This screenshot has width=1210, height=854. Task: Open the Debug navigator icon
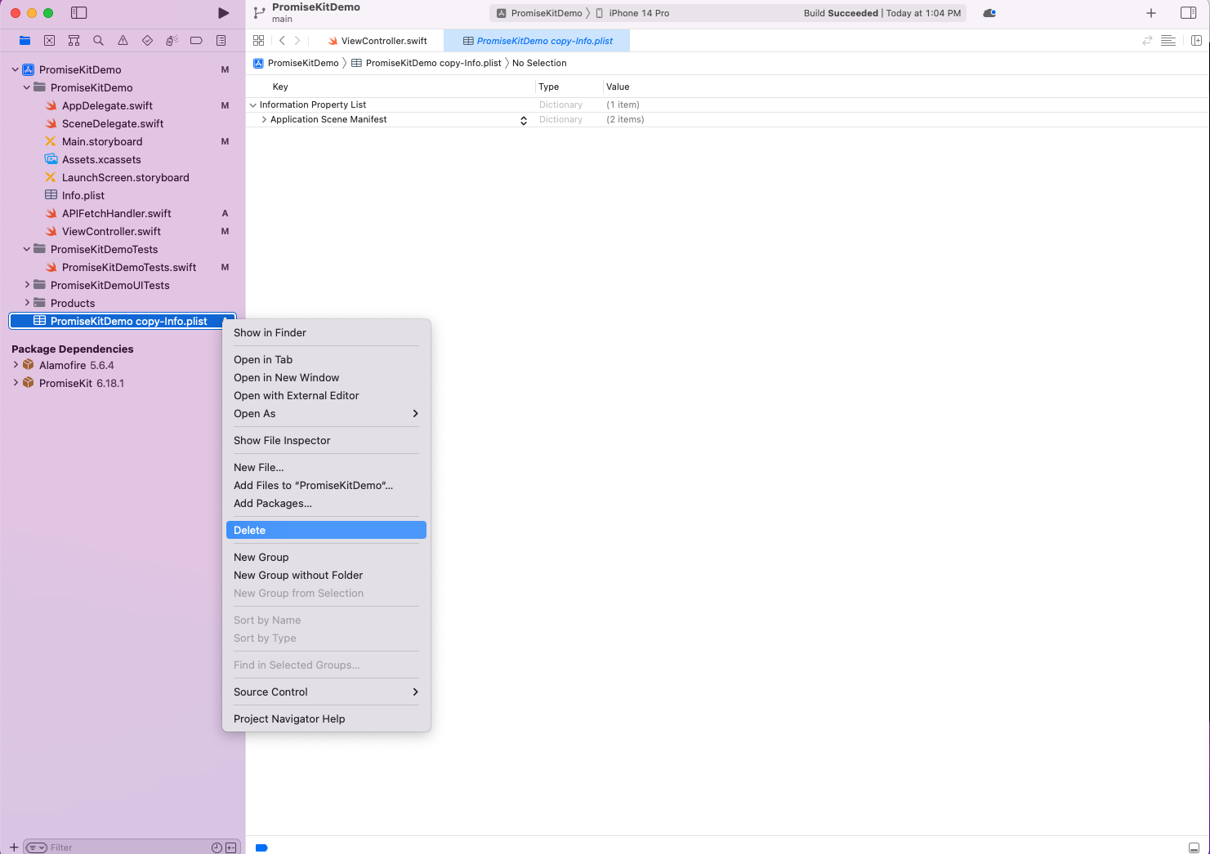(172, 40)
